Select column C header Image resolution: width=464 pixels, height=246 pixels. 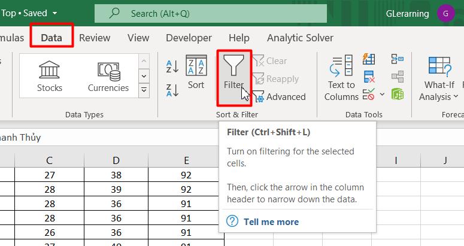[49, 160]
